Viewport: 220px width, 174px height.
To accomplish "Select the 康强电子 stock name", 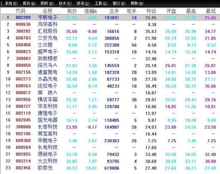I will tap(48, 113).
